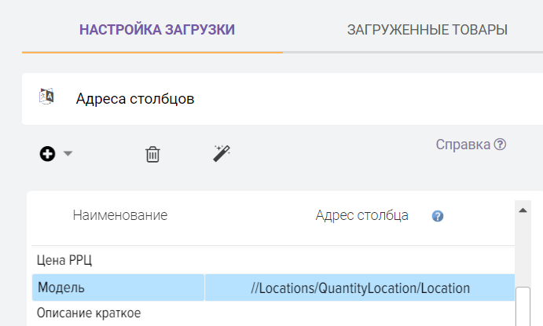
Task: Select the Адреса столбцов section title
Action: point(134,99)
